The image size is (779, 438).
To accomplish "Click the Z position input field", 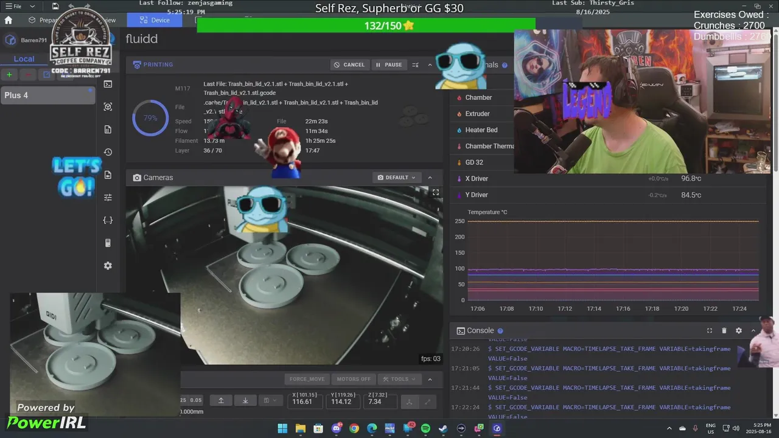I will (x=380, y=401).
